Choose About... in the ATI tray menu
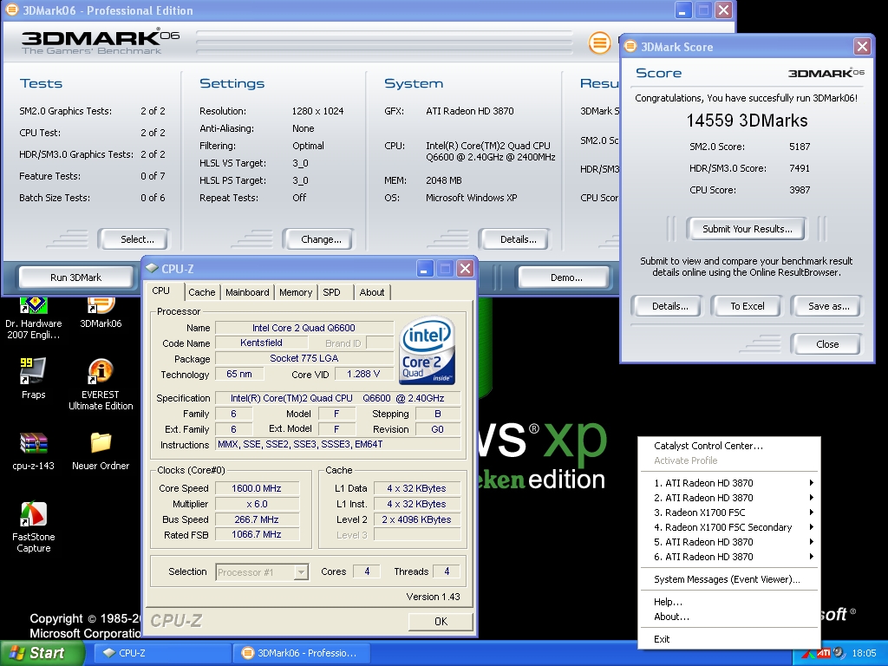Viewport: 888px width, 666px height. tap(730, 617)
